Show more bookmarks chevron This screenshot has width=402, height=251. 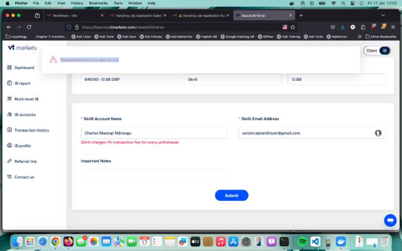click(360, 37)
